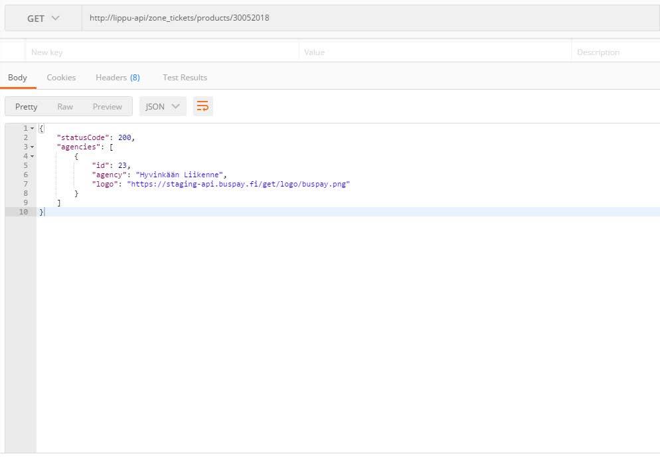
Task: Open the Headers (8) tab
Action: [118, 78]
